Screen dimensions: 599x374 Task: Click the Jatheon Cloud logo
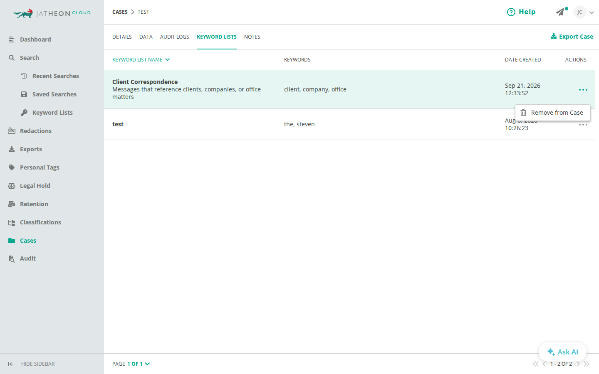(52, 13)
